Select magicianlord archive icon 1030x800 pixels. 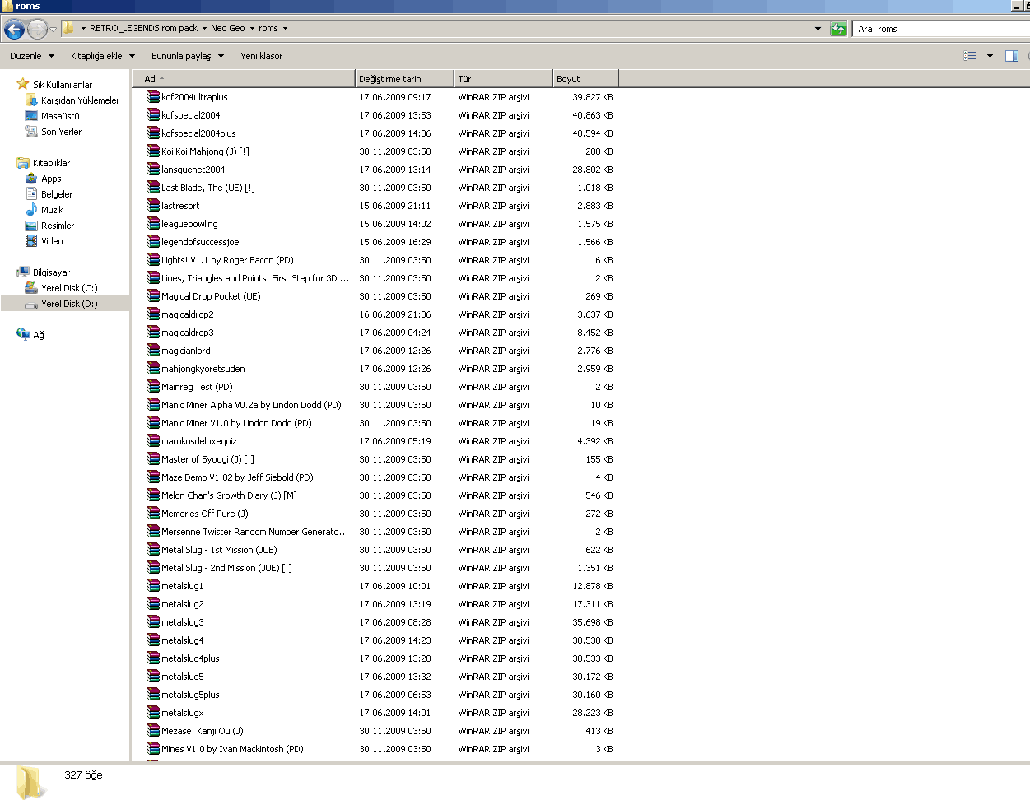(x=153, y=350)
